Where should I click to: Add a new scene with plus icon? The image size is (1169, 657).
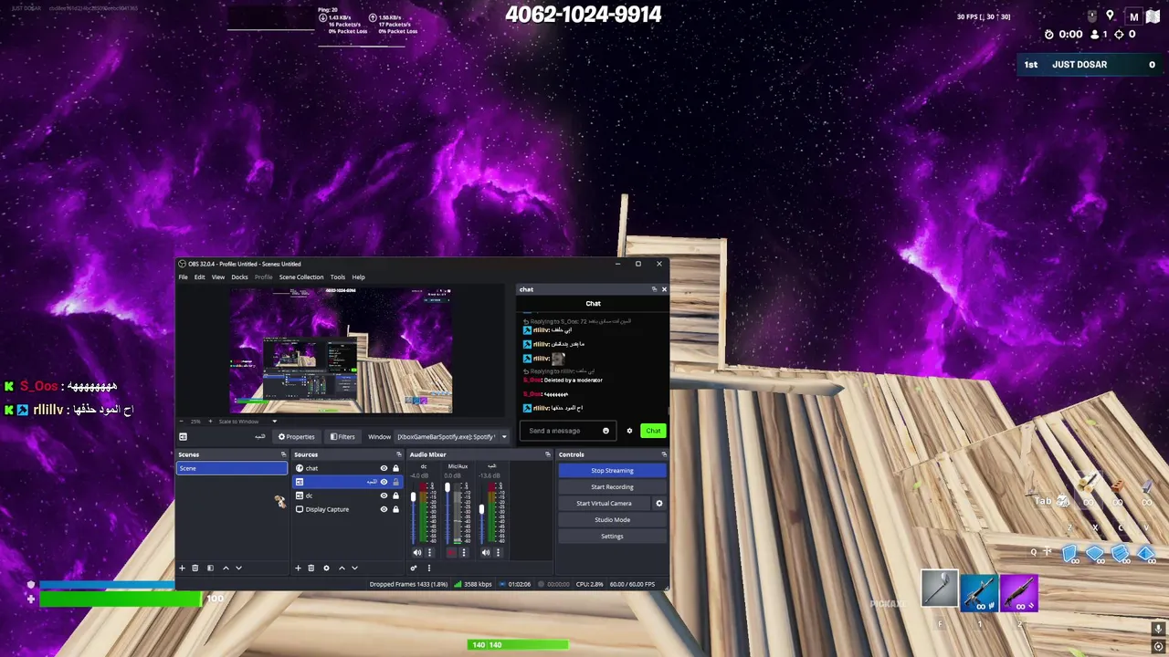pos(182,568)
